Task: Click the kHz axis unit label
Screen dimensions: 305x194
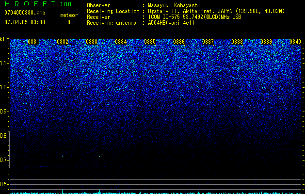Action: 4,39
